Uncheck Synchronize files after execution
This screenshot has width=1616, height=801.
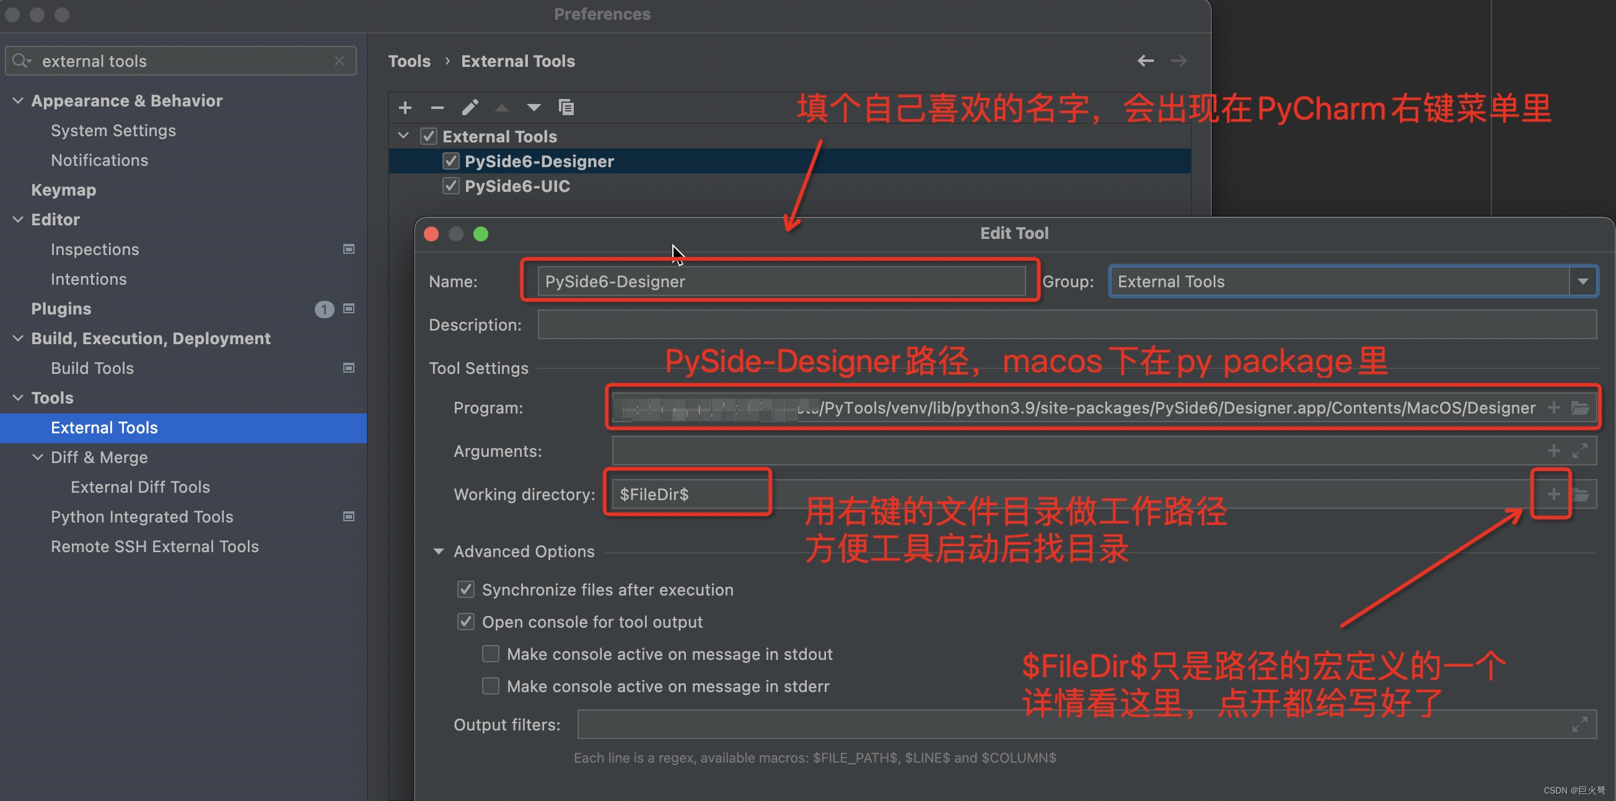[465, 590]
